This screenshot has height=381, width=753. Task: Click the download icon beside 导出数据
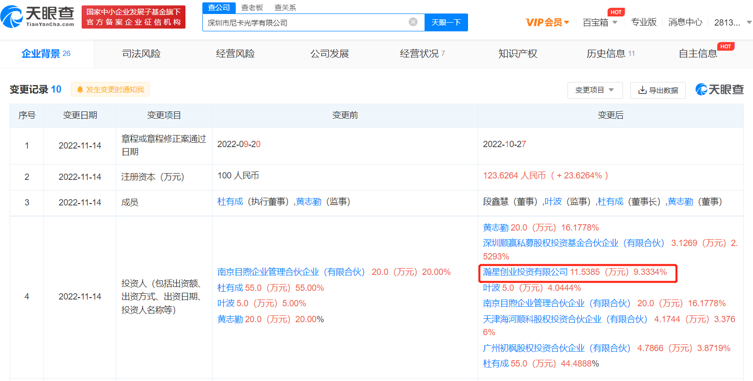(643, 90)
